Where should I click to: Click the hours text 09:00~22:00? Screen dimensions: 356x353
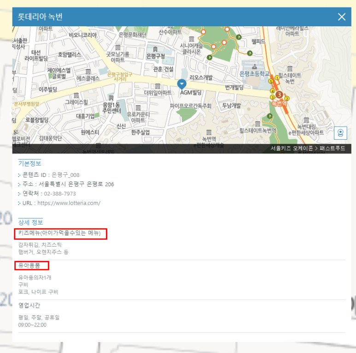pyautogui.click(x=32, y=325)
